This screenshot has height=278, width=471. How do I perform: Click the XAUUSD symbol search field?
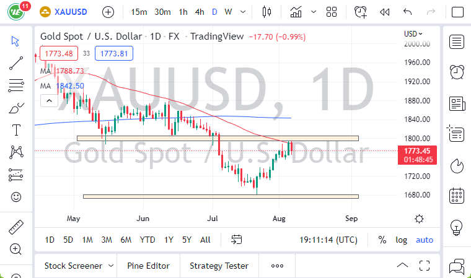(x=68, y=12)
